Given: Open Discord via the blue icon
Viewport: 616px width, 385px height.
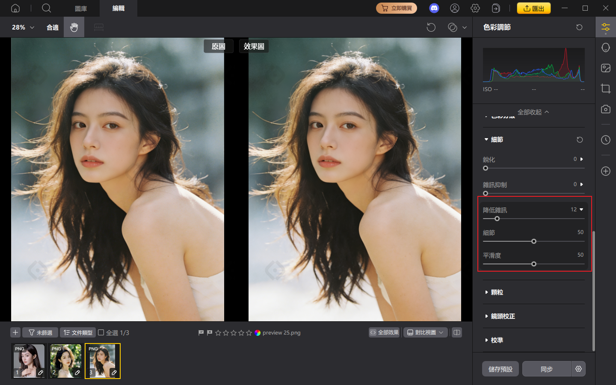Looking at the screenshot, I should [434, 8].
